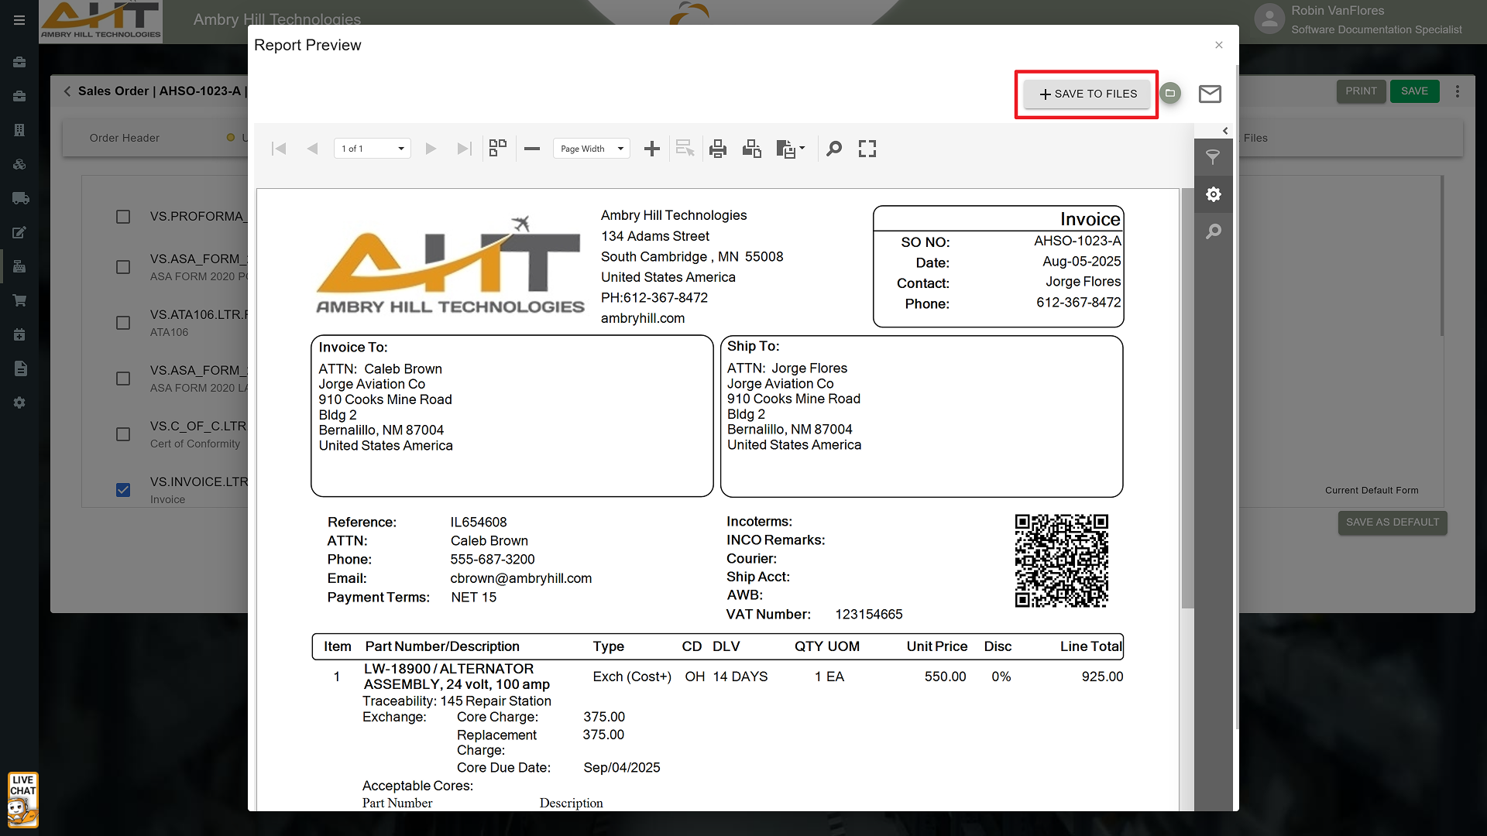1487x836 pixels.
Task: Switch to the Order Header tab
Action: pyautogui.click(x=125, y=138)
